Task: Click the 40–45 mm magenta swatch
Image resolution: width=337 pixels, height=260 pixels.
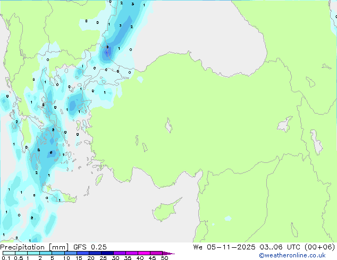Action: (x=144, y=253)
